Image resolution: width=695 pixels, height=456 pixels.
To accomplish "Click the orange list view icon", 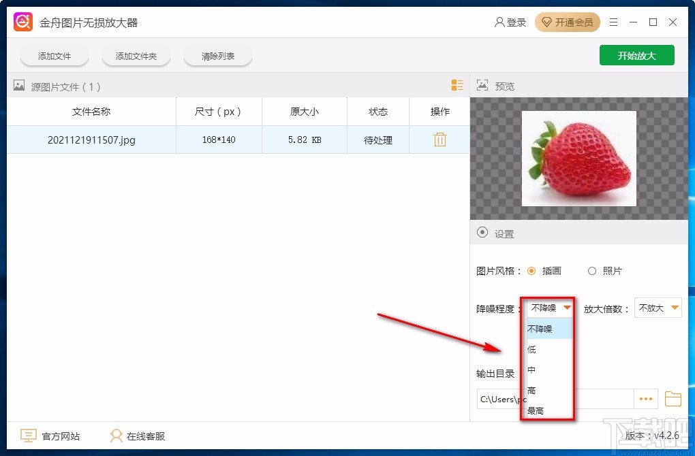I will (457, 85).
